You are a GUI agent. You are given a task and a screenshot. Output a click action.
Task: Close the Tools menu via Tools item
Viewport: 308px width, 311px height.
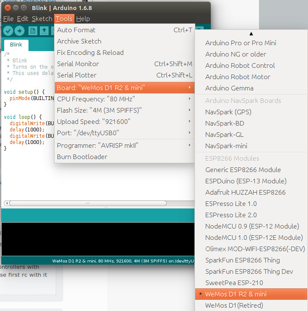(64, 19)
